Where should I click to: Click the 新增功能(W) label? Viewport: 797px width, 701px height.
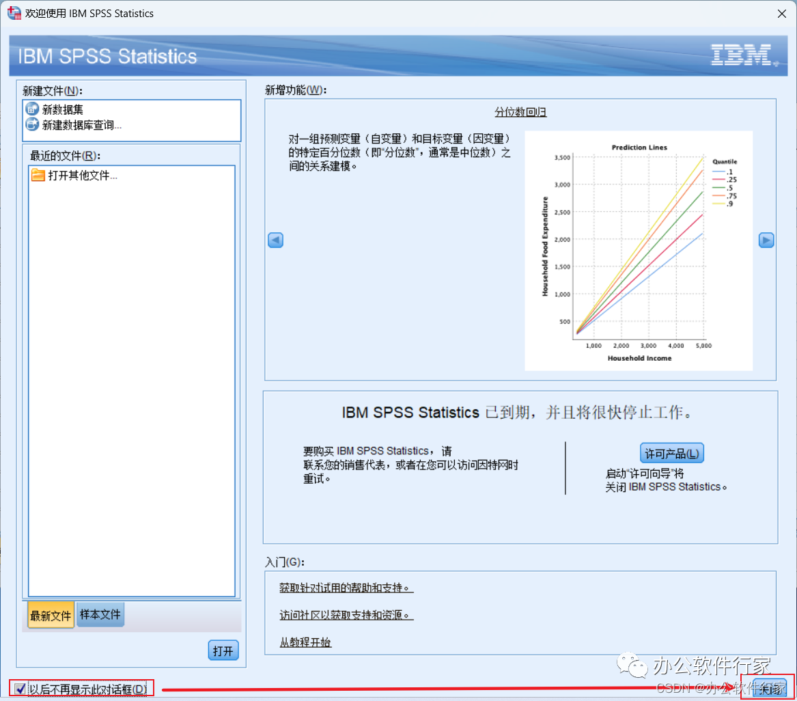pos(296,90)
